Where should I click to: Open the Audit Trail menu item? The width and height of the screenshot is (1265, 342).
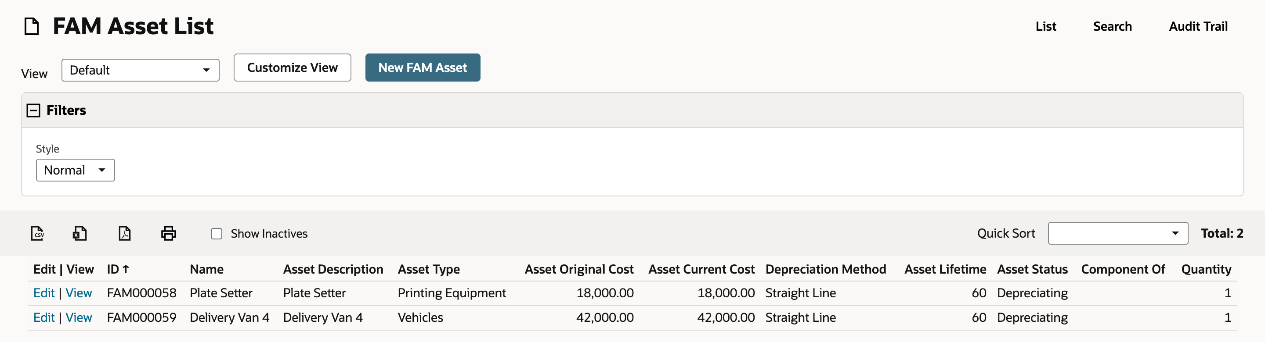click(1198, 26)
